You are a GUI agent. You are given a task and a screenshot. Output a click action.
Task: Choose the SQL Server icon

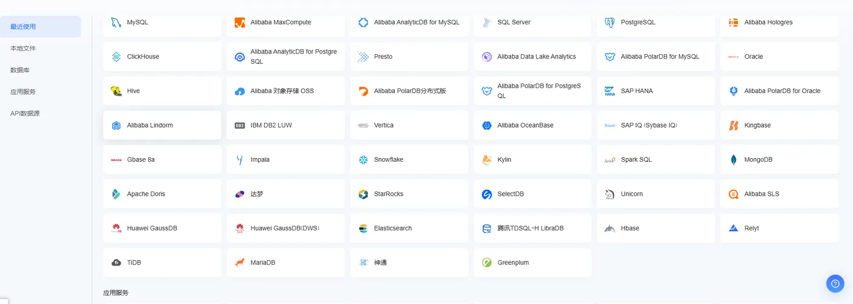[486, 22]
